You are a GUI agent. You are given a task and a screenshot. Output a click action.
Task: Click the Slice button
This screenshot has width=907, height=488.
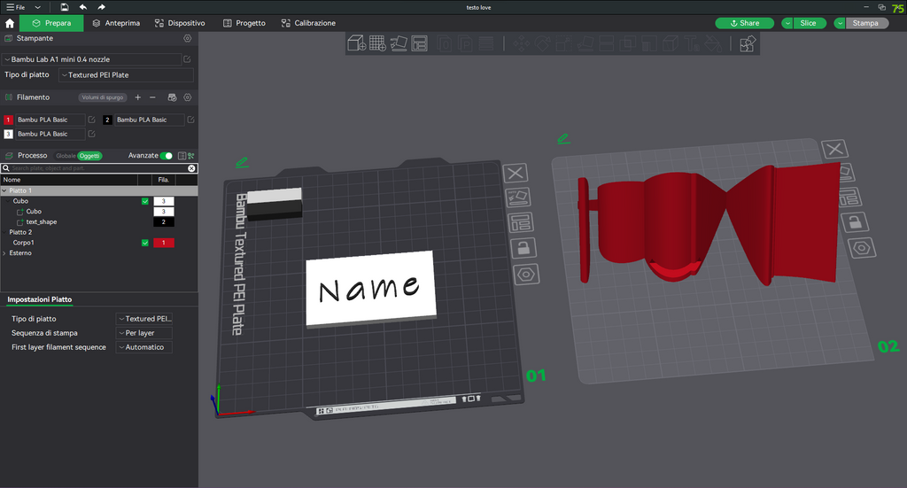coord(809,23)
